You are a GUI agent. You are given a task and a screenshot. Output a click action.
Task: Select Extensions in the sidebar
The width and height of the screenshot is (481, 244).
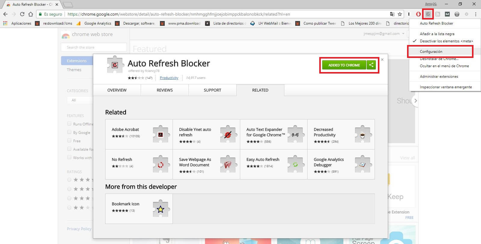(77, 61)
